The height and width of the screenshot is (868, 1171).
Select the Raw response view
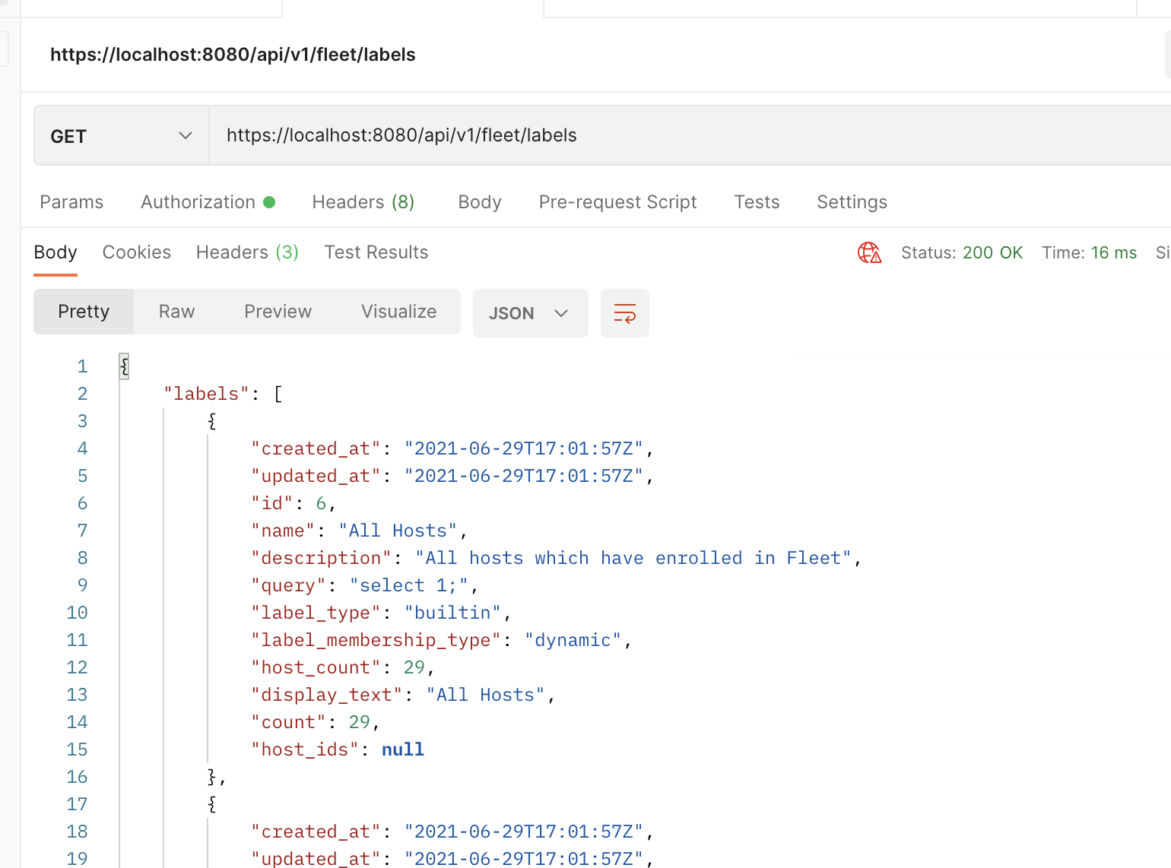(x=176, y=312)
